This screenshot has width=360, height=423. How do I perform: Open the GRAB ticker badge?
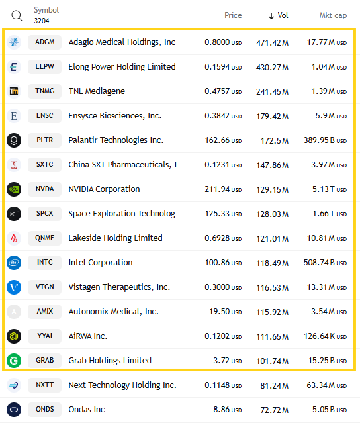[x=44, y=361]
